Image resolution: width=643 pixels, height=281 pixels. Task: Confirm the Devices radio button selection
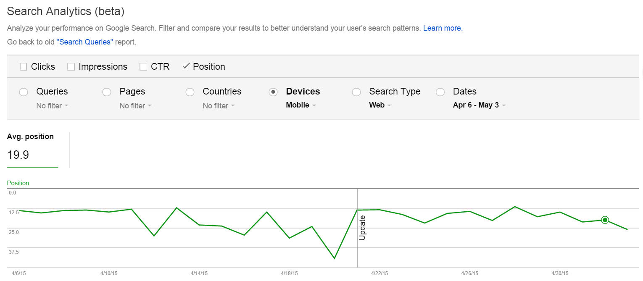coord(273,92)
